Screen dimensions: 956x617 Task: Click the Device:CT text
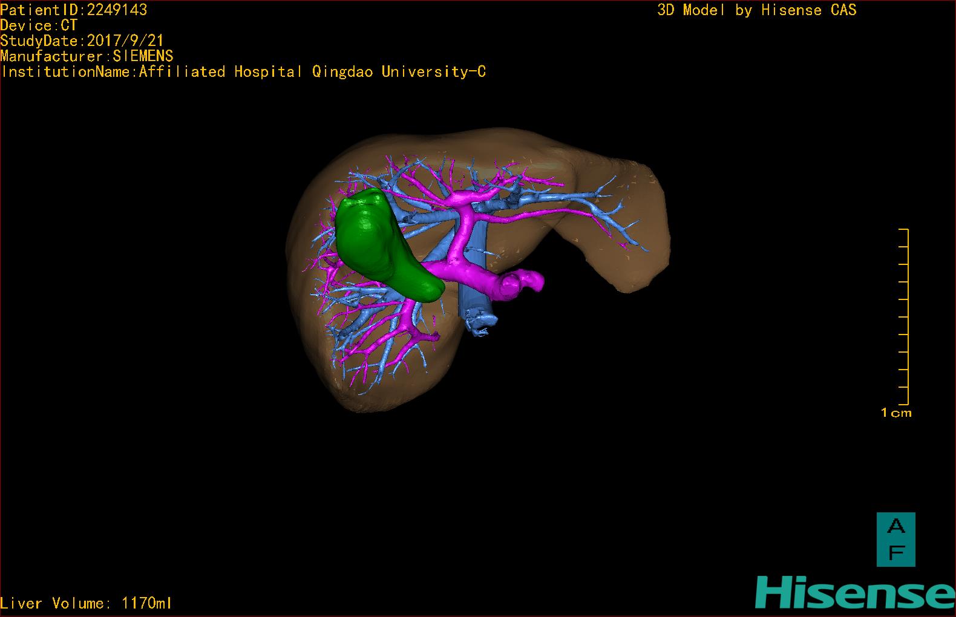[39, 25]
